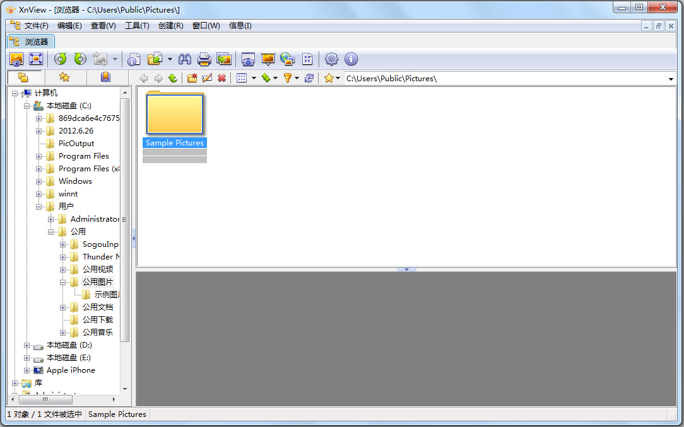The image size is (684, 427).
Task: Create contact sheet icon
Action: click(x=307, y=59)
